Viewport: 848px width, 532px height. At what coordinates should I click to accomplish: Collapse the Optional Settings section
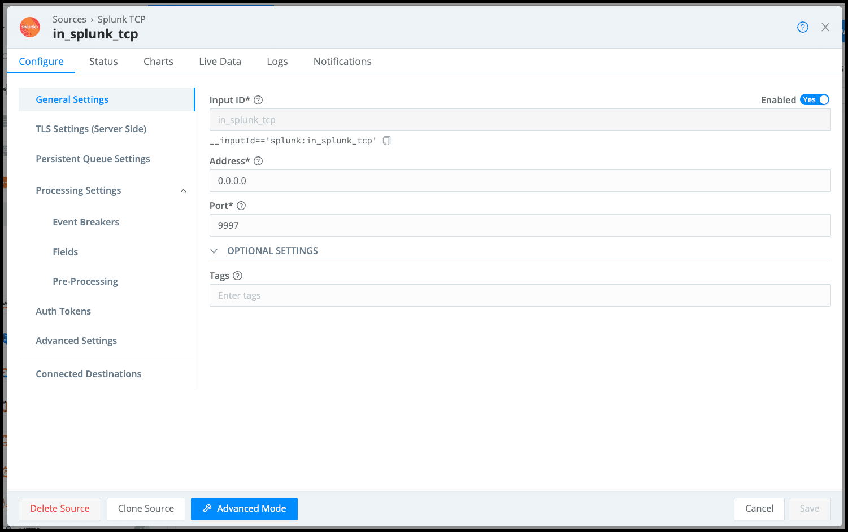(x=214, y=251)
